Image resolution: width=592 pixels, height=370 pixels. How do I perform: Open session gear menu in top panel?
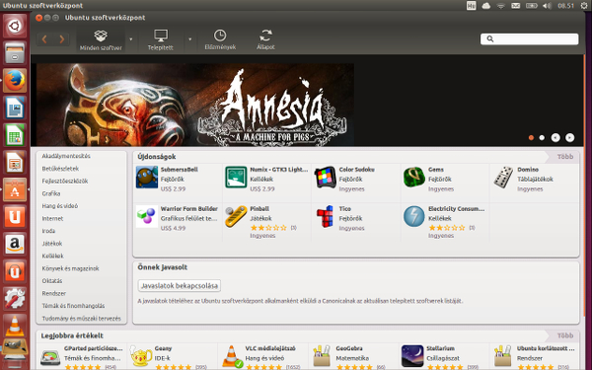click(x=585, y=6)
